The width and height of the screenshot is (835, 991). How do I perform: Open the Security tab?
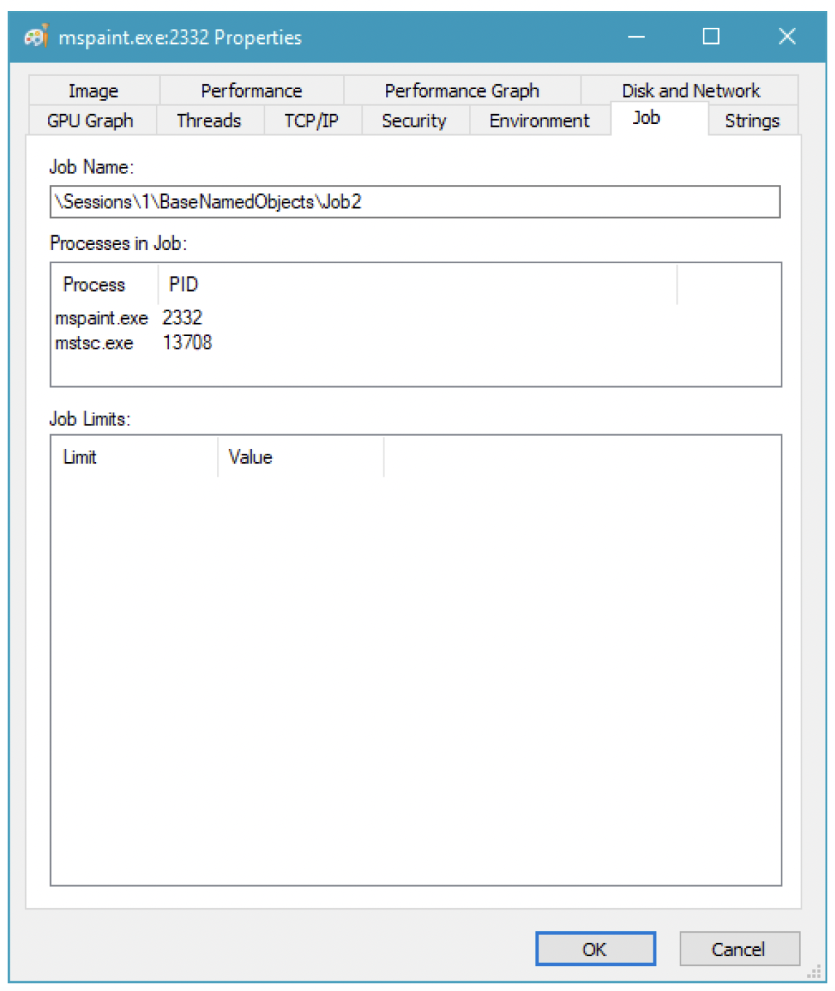click(414, 120)
